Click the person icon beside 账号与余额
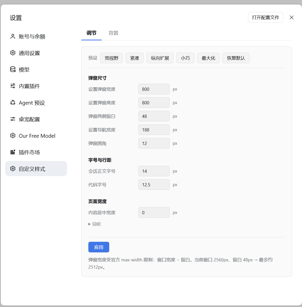Screen dimensions: 302x307 tap(13, 36)
